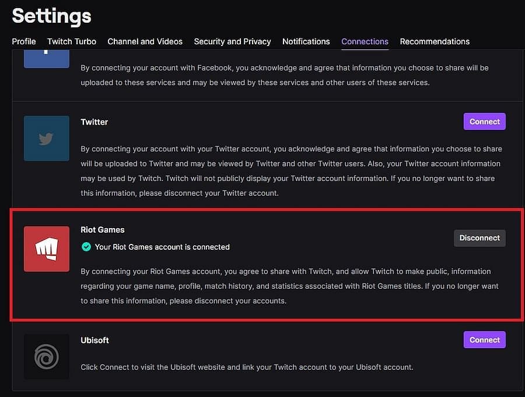Click the green connected checkmark icon
The height and width of the screenshot is (397, 525).
[86, 247]
